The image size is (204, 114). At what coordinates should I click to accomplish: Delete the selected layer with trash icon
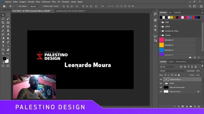point(199,106)
